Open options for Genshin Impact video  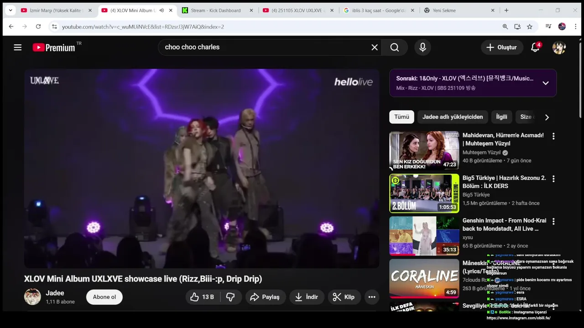click(553, 221)
